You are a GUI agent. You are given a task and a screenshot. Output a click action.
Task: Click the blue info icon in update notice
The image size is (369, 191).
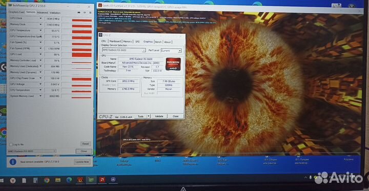pyautogui.click(x=13, y=162)
